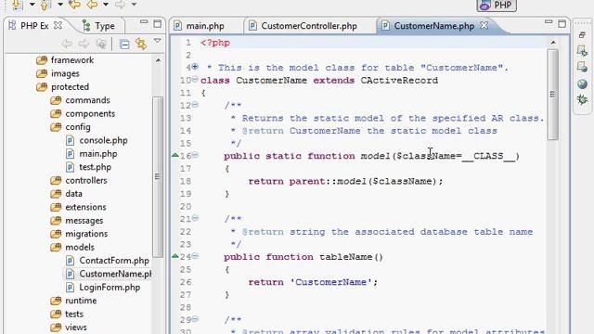Open the CustomerController.php editor tab
The image size is (594, 334).
pyautogui.click(x=303, y=26)
